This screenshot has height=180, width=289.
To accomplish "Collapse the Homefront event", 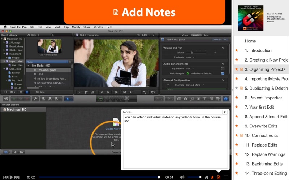I will (x=4, y=54).
